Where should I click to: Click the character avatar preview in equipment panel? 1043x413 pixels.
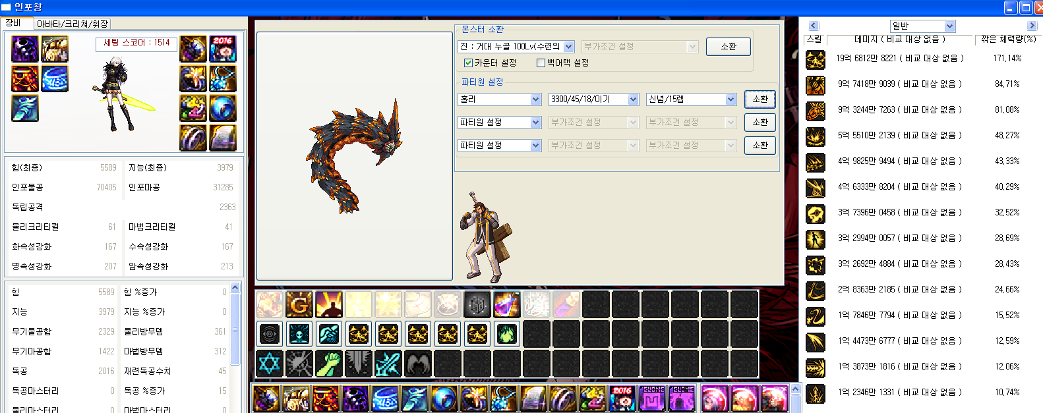[x=123, y=96]
